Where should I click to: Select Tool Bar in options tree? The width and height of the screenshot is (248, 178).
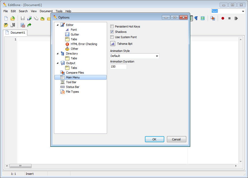(x=71, y=82)
